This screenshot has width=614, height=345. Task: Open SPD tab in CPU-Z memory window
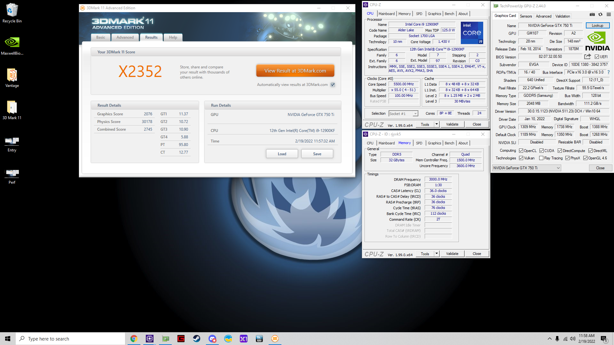pyautogui.click(x=419, y=143)
